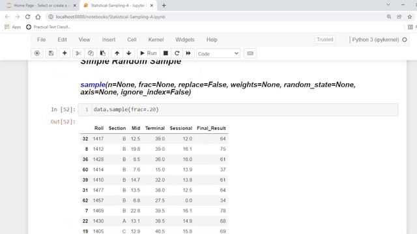Click the Mid column header
This screenshot has width=417, height=234.
[136, 128]
